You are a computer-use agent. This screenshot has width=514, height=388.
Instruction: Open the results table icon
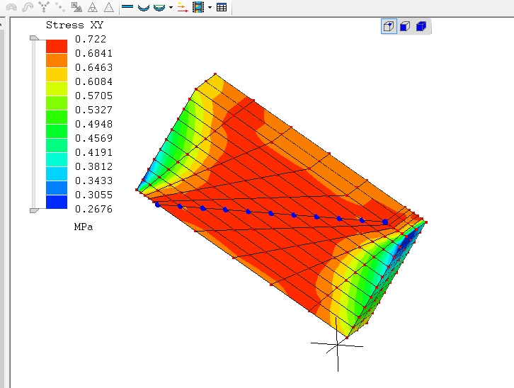coord(222,7)
